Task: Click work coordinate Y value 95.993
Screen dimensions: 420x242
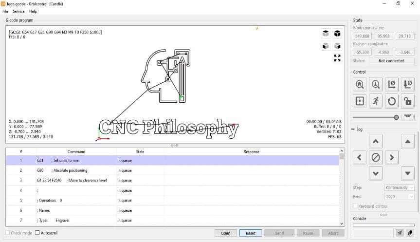Action: pos(383,36)
